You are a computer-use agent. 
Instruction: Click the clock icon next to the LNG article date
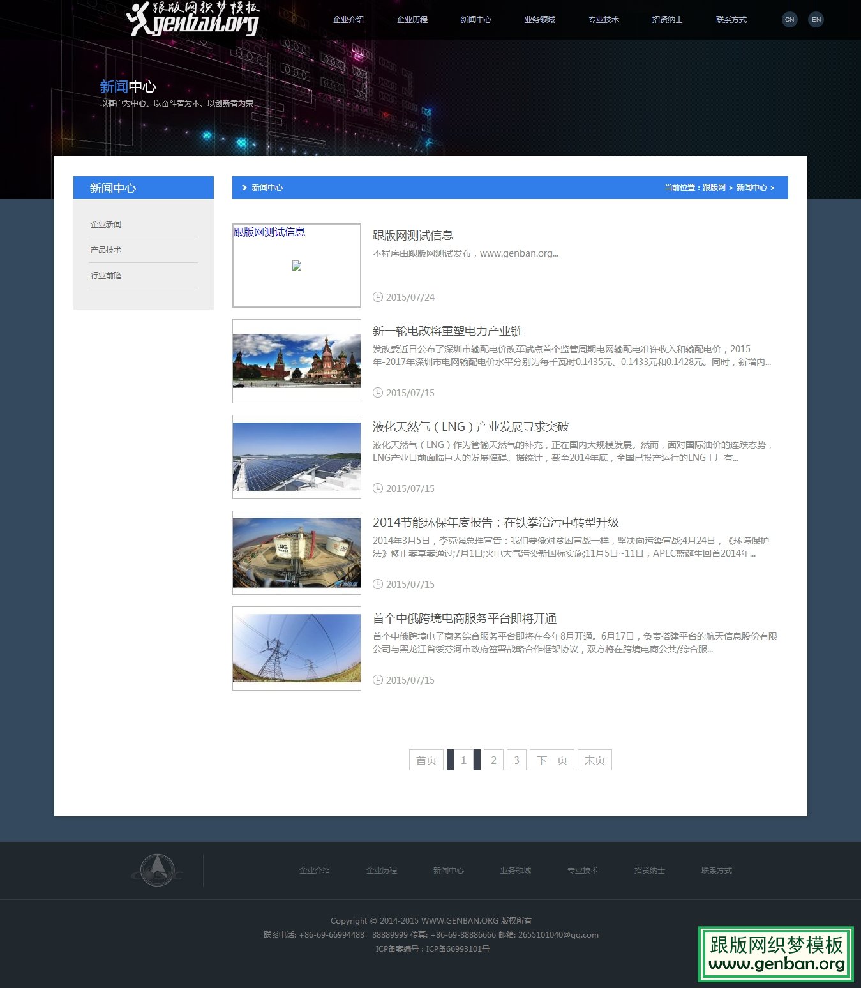point(378,488)
